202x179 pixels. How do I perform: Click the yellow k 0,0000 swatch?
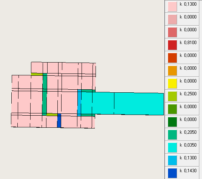(x=172, y=83)
